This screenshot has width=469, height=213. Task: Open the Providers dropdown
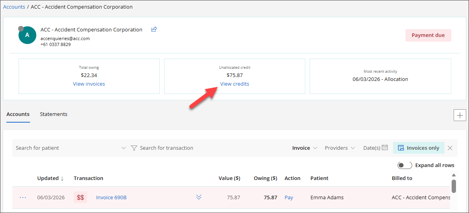click(x=340, y=148)
